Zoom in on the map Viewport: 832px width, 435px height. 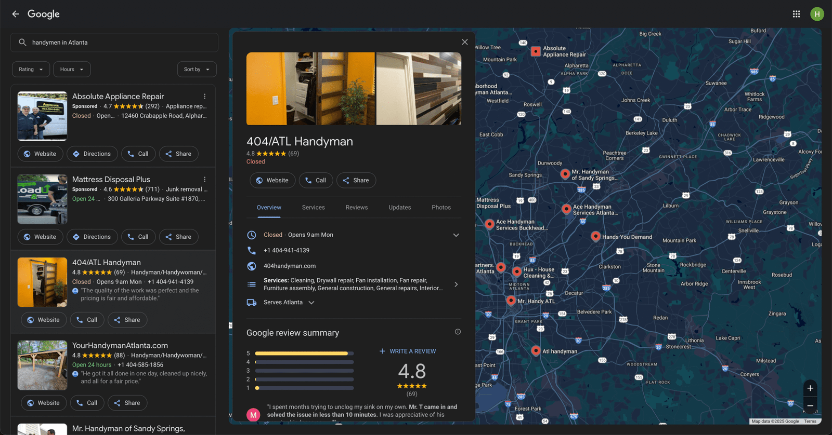point(810,388)
